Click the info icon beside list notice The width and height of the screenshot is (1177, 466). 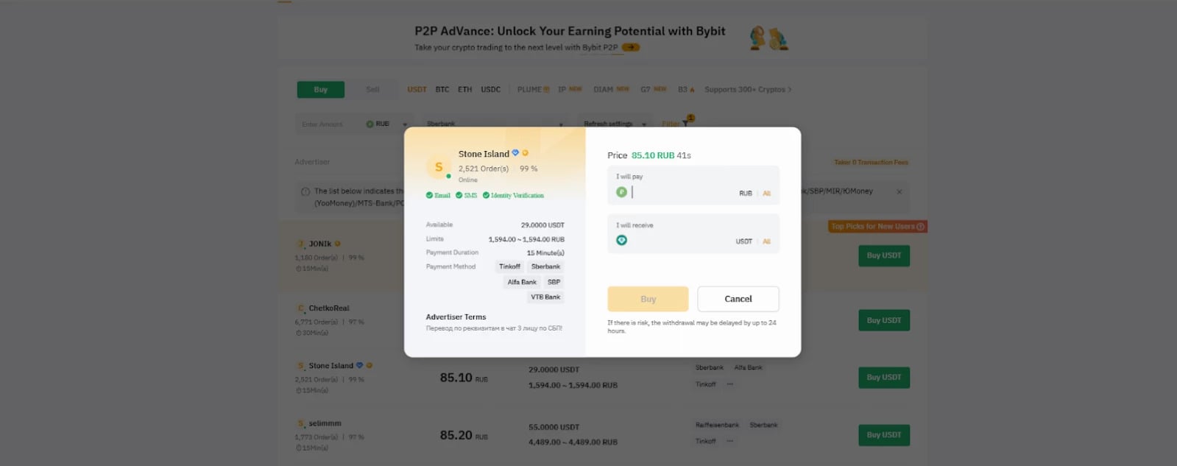coord(305,191)
